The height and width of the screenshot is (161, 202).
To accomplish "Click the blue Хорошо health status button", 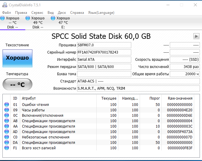I will coord(17,58).
